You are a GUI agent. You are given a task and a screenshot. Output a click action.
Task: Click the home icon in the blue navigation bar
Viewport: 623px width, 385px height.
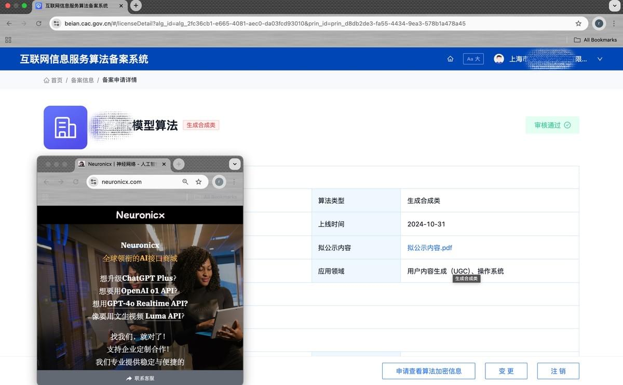(x=450, y=59)
